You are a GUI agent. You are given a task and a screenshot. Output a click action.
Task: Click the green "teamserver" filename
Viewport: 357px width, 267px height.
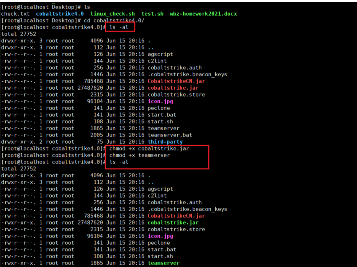(163, 263)
